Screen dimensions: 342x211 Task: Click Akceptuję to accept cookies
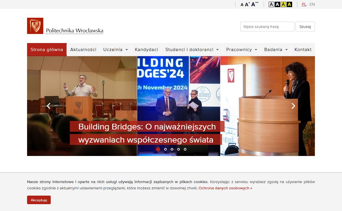pyautogui.click(x=39, y=200)
